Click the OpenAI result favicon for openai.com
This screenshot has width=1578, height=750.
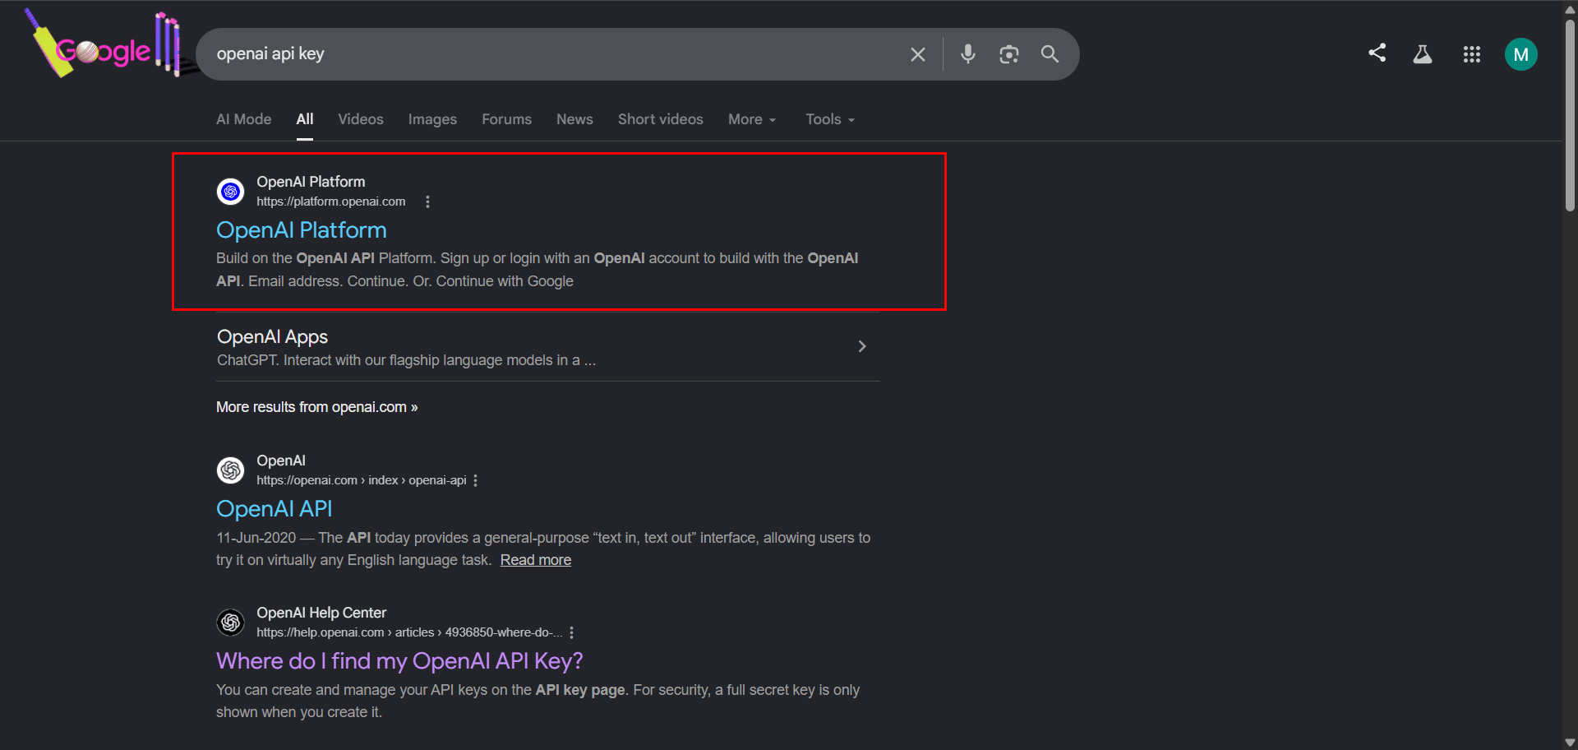tap(231, 470)
